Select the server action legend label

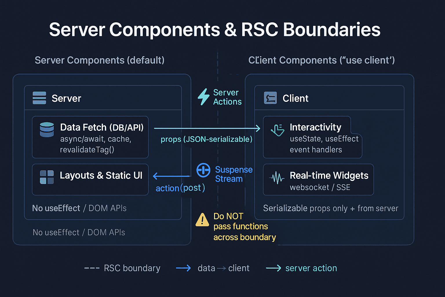pyautogui.click(x=311, y=268)
